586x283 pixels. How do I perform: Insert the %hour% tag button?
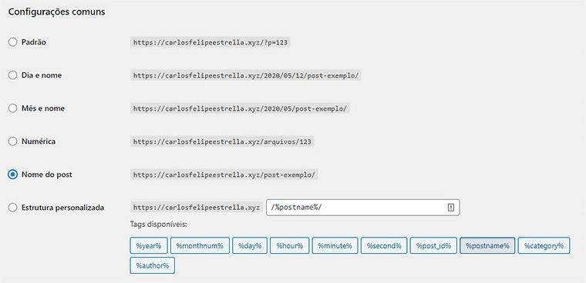[290, 246]
